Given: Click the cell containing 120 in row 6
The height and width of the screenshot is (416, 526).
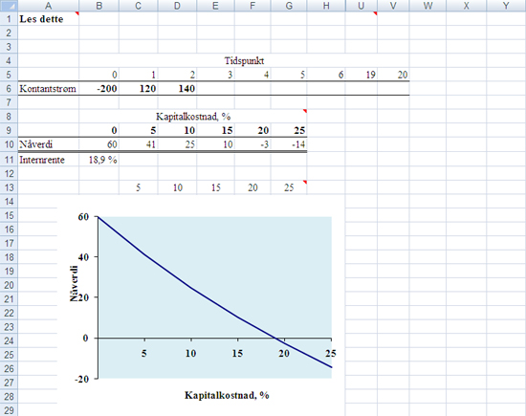Looking at the screenshot, I should (139, 89).
